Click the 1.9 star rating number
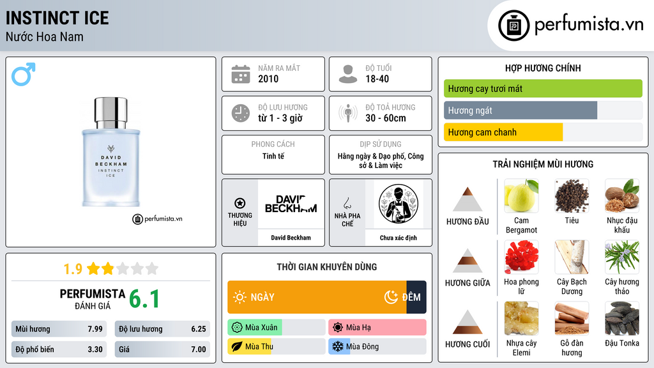 (73, 269)
